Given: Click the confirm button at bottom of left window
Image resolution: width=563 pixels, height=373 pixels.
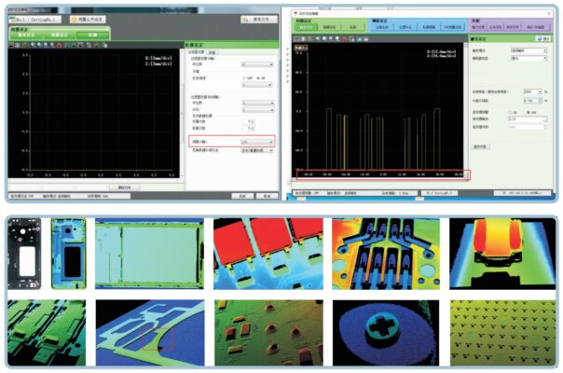Looking at the screenshot, I should click(242, 196).
